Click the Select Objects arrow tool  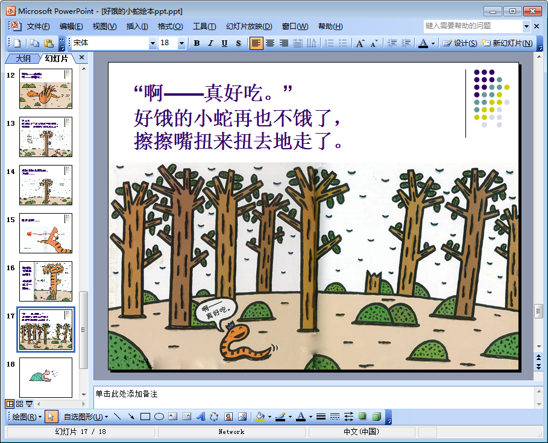(51, 417)
